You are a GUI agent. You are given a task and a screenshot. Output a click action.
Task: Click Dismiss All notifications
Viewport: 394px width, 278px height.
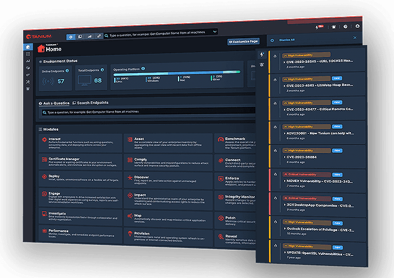click(x=287, y=40)
